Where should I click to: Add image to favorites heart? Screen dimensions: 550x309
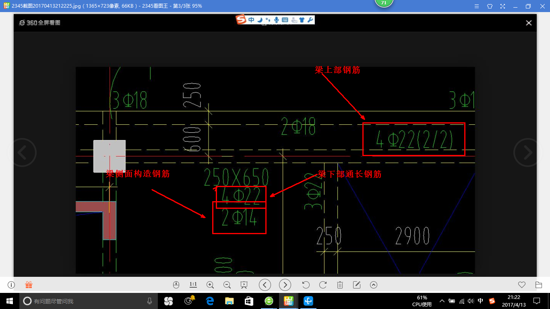click(522, 285)
